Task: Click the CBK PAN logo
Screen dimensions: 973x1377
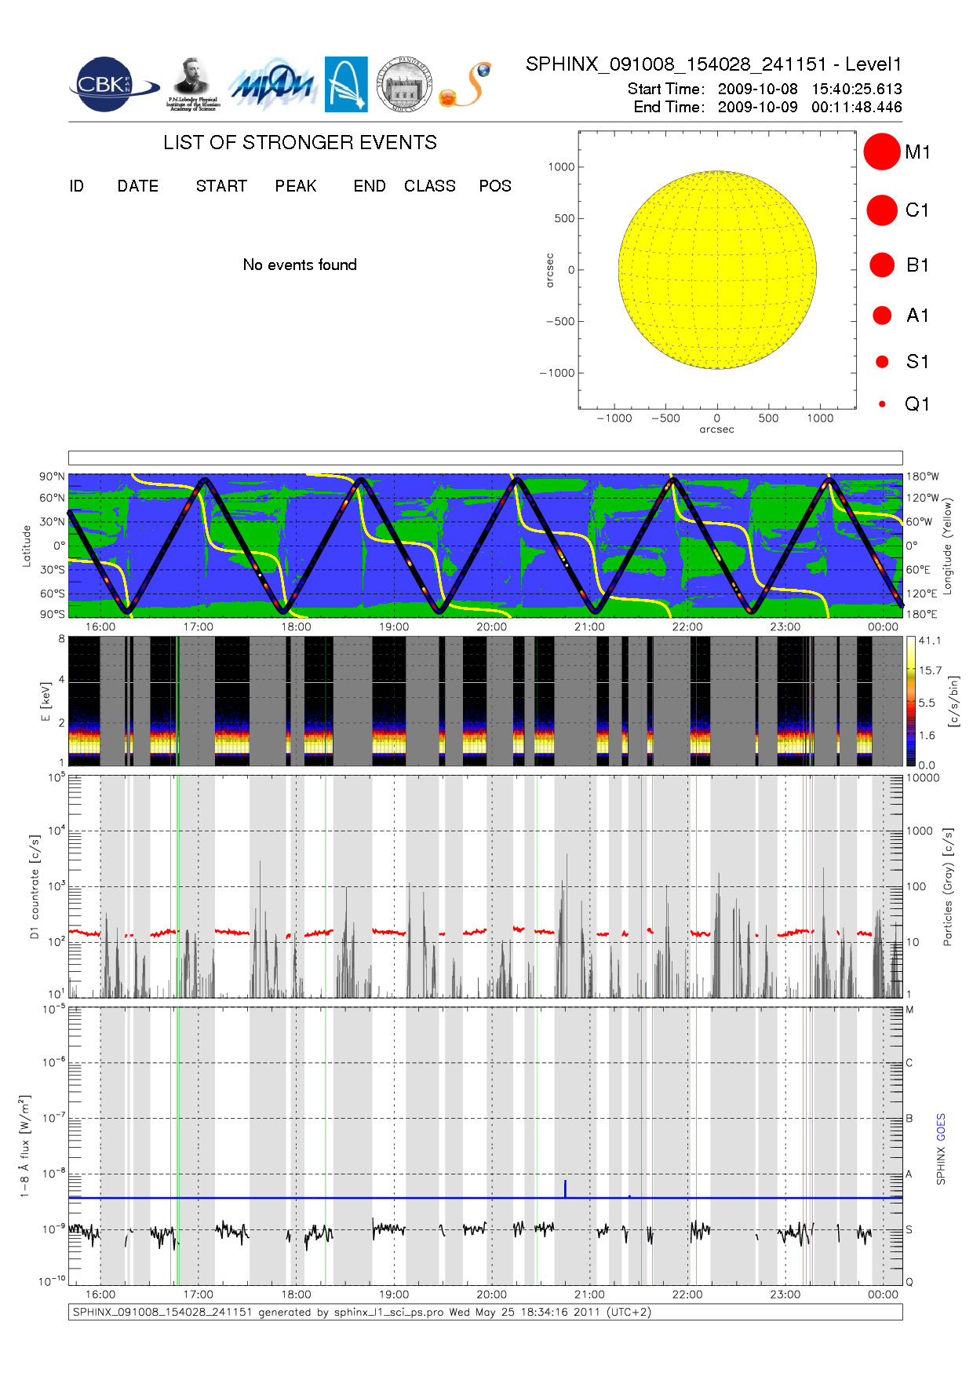Action: 113,85
